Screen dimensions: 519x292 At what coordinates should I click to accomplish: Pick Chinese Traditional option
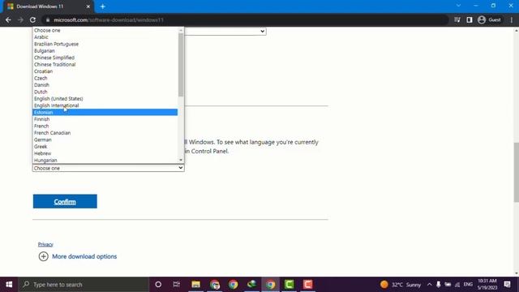(x=105, y=65)
